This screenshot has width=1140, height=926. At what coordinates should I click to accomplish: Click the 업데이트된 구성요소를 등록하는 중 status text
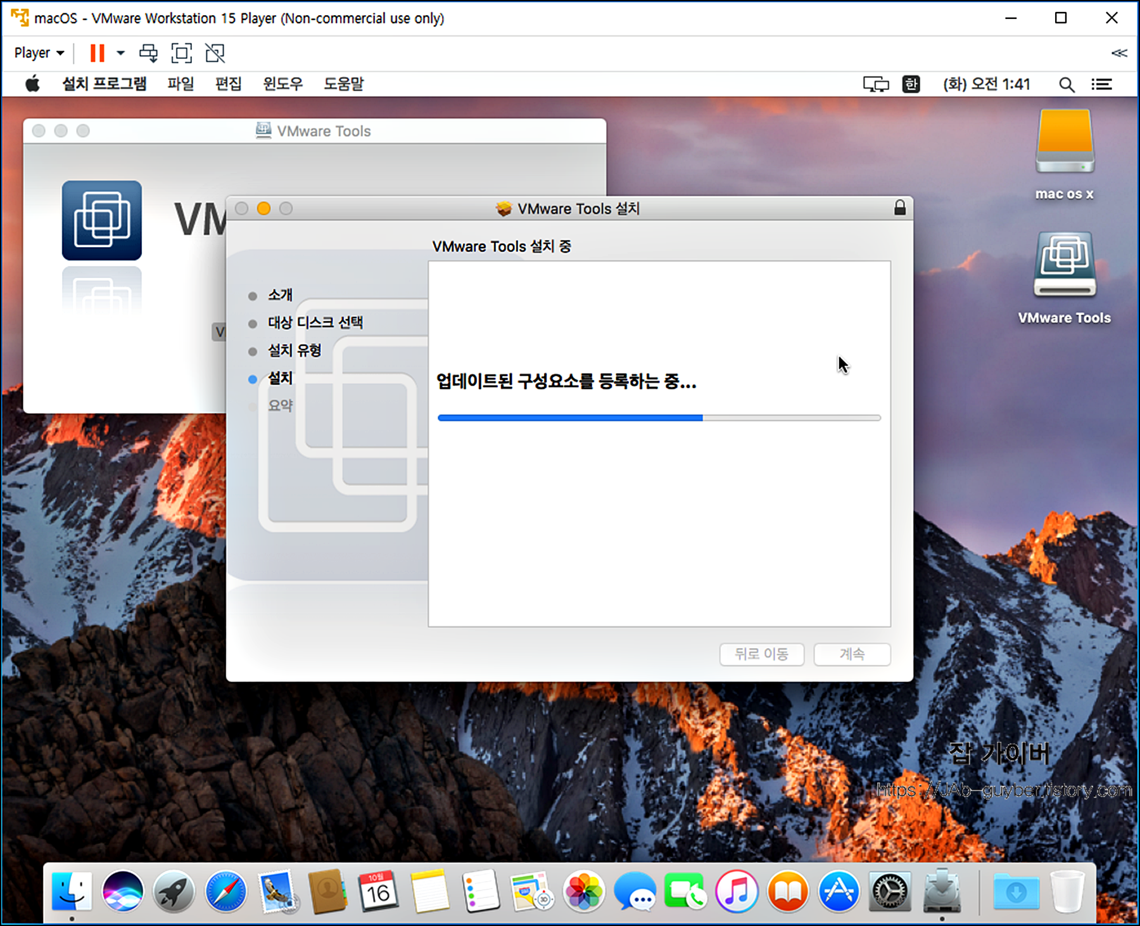click(566, 381)
